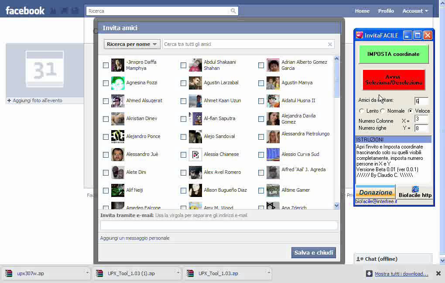Click the friend list scrollbar thumb
Viewport: 445px width, 283px height.
pos(337,79)
